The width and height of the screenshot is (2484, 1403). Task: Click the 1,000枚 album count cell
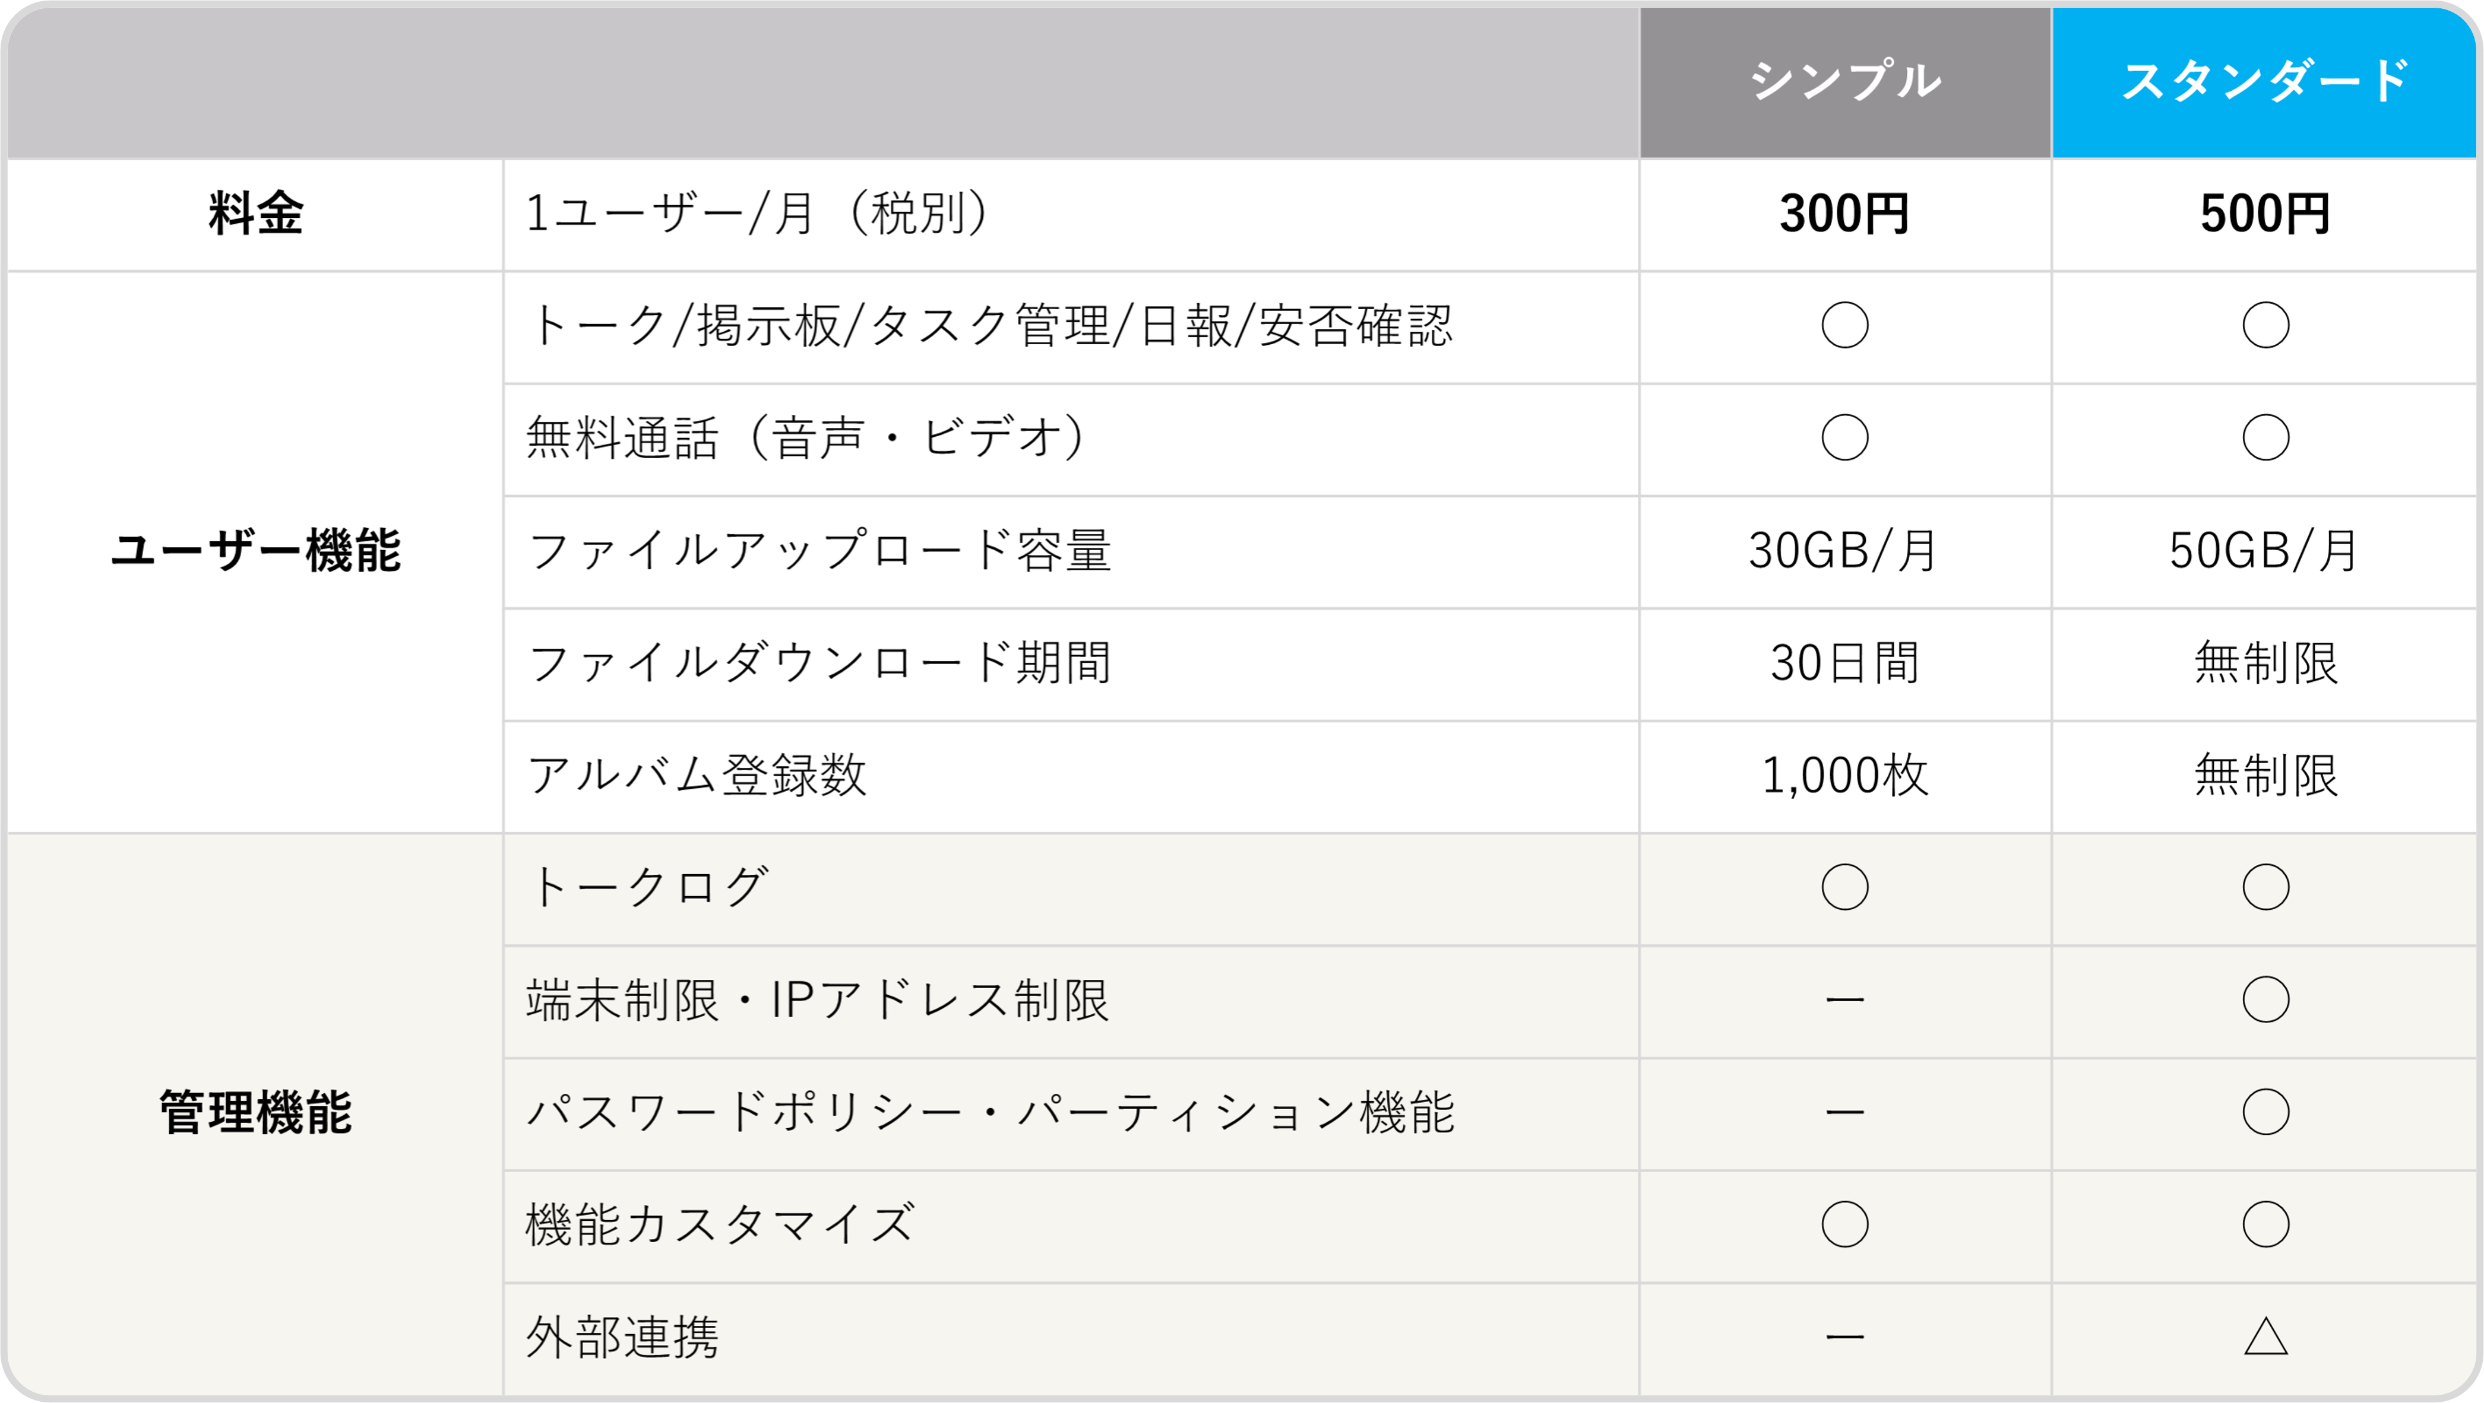pos(1844,776)
